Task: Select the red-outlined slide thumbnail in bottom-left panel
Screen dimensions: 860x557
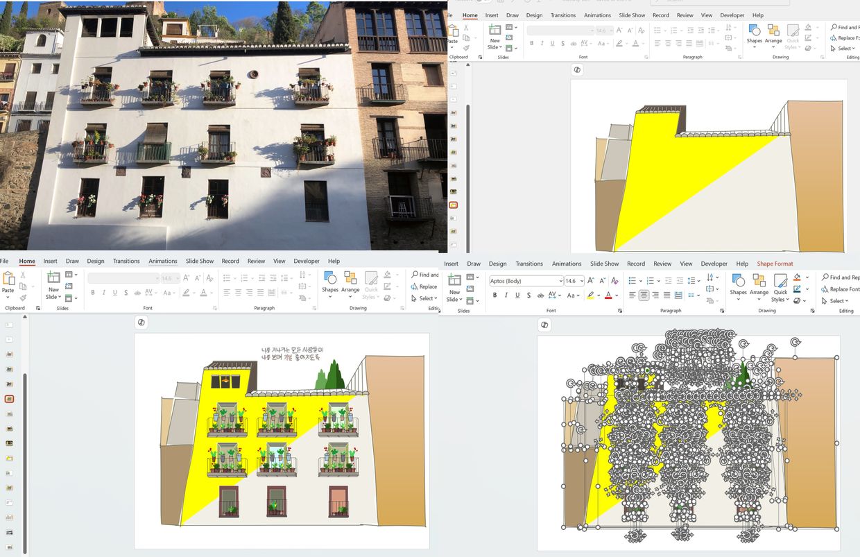Action: click(10, 400)
